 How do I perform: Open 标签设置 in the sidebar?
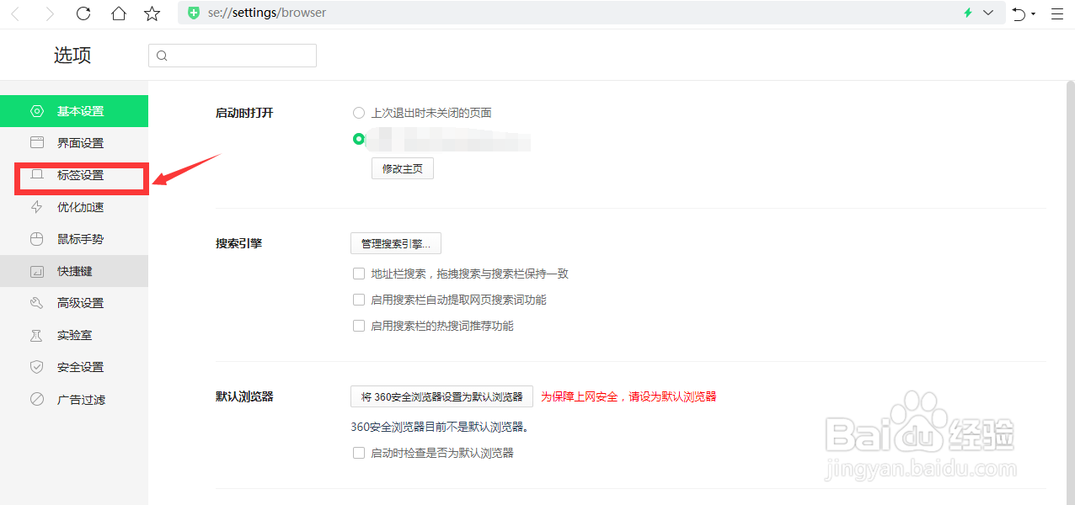(80, 175)
